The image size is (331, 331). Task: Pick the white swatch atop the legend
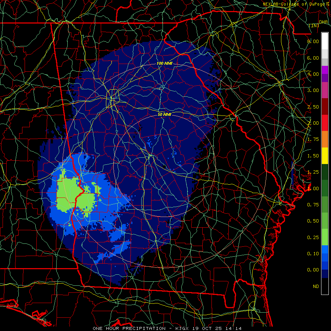325,41
